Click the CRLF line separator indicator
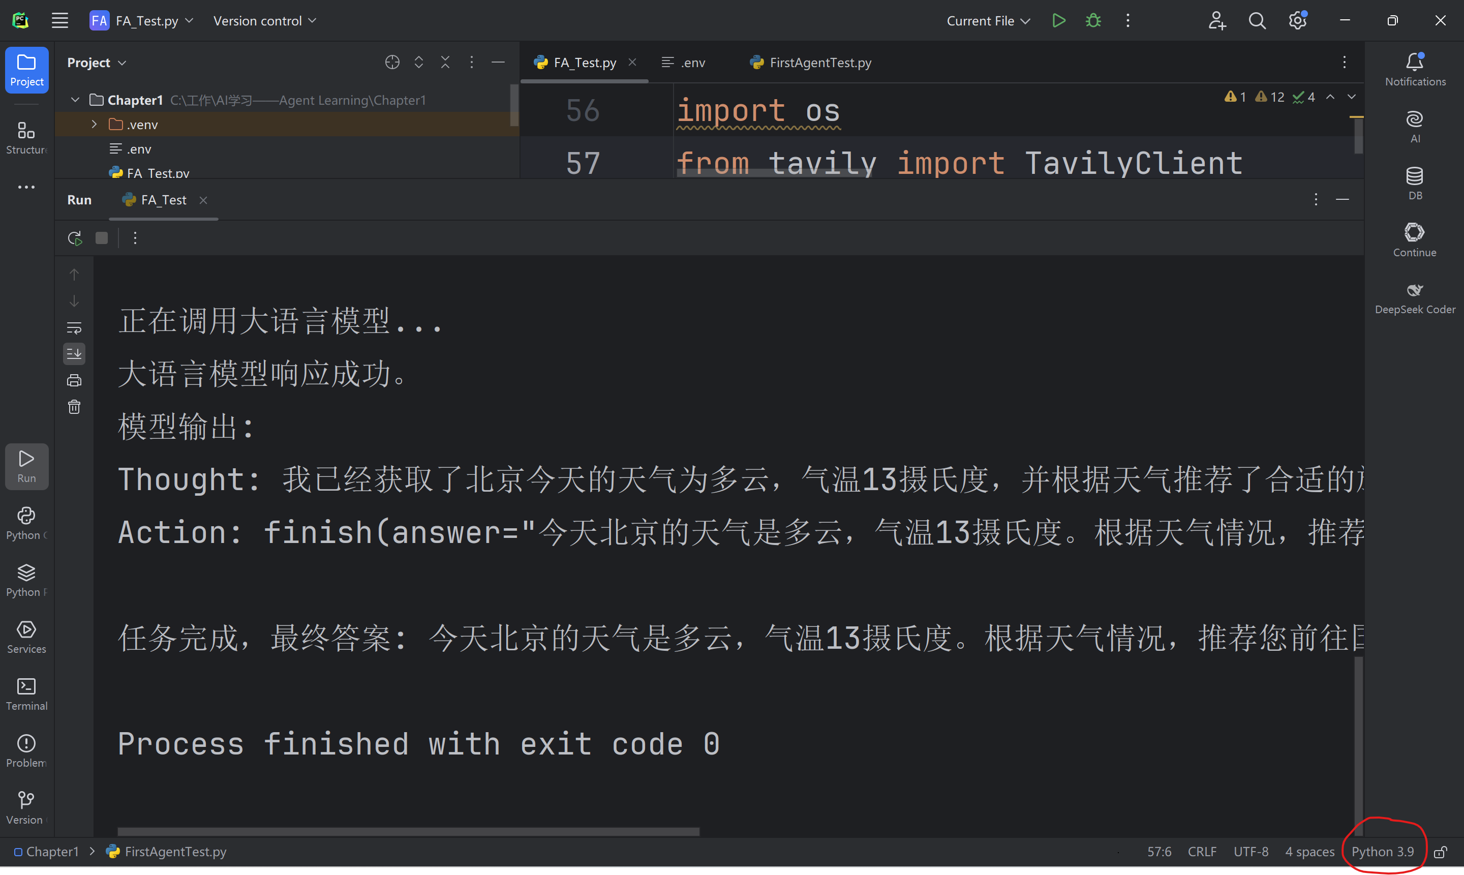 click(1202, 852)
